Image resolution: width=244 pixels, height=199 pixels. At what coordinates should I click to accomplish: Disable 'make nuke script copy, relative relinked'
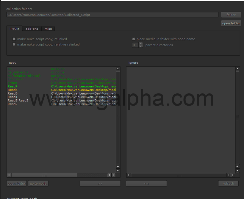[x=14, y=44]
